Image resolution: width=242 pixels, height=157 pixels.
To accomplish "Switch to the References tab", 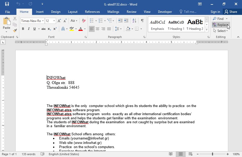I will (92, 12).
